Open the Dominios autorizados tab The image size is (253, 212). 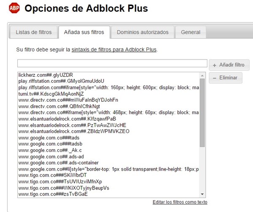click(143, 32)
